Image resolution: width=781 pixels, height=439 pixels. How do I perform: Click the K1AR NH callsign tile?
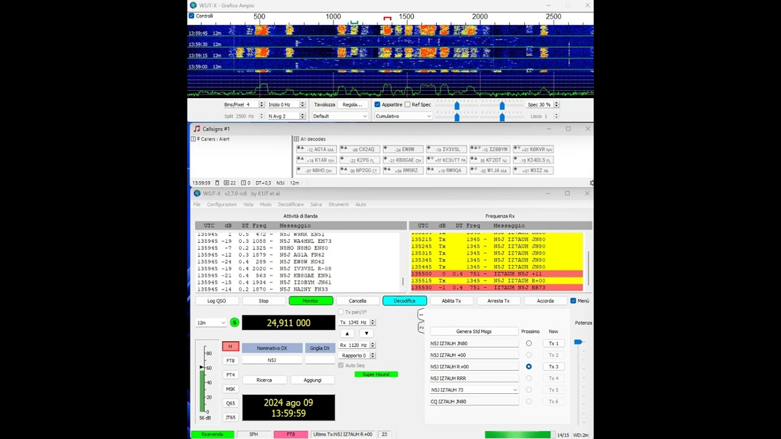tap(316, 160)
